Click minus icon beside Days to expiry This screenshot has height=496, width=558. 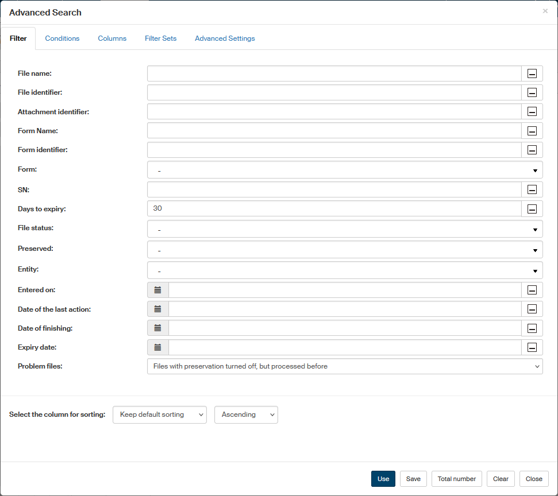click(532, 209)
